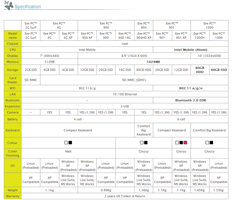Click the Intel chipset cell
The width and height of the screenshot is (232, 200).
point(125,44)
